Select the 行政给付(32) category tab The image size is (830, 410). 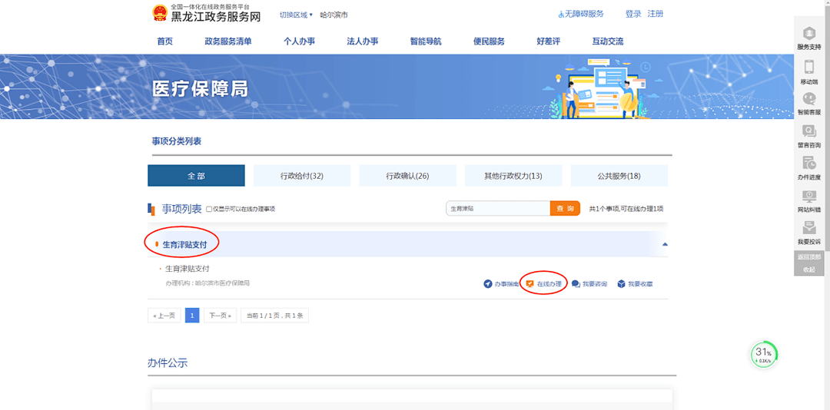301,176
